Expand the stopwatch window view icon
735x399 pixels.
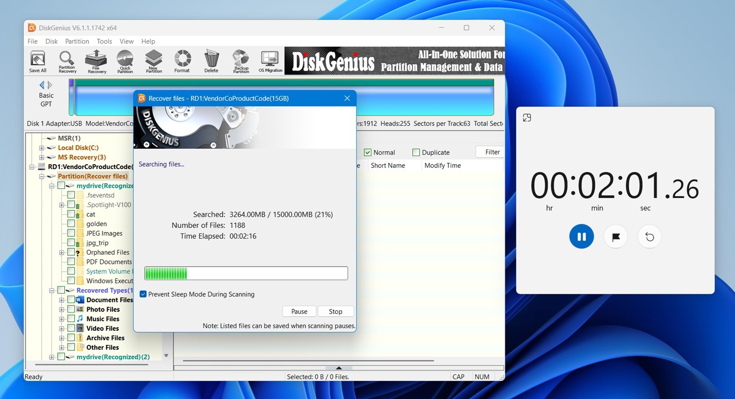pos(527,118)
